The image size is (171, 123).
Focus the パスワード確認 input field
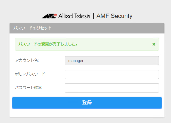point(112,88)
